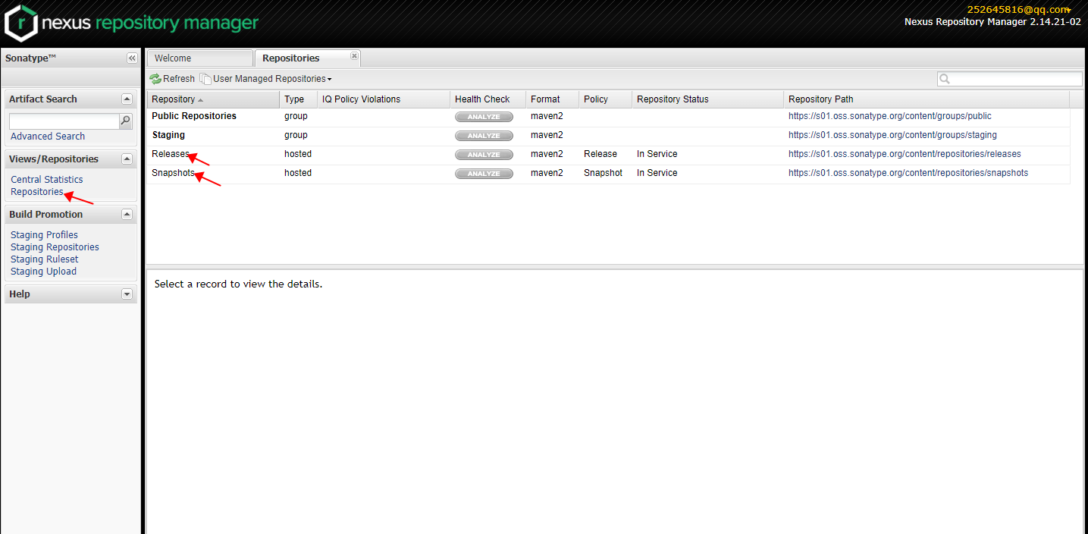1088x534 pixels.
Task: Analyze health of Public Repositories
Action: click(x=484, y=117)
